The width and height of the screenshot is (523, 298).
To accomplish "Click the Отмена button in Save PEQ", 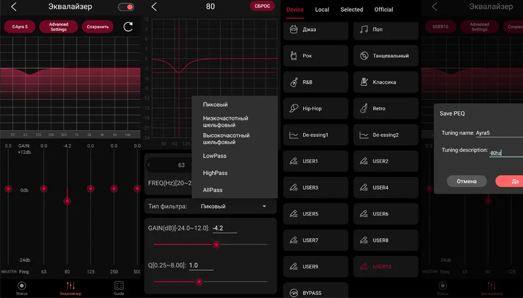I will (x=466, y=181).
